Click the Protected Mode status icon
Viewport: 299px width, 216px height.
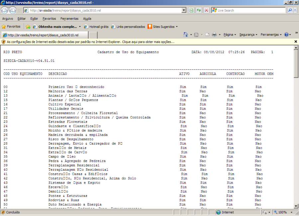click(264, 212)
